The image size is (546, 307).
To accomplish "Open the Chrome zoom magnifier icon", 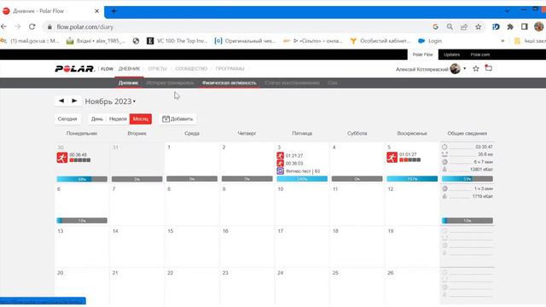I will (450, 26).
